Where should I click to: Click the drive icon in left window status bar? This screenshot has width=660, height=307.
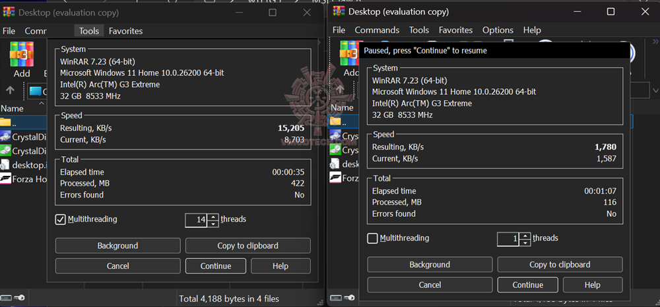pyautogui.click(x=6, y=298)
